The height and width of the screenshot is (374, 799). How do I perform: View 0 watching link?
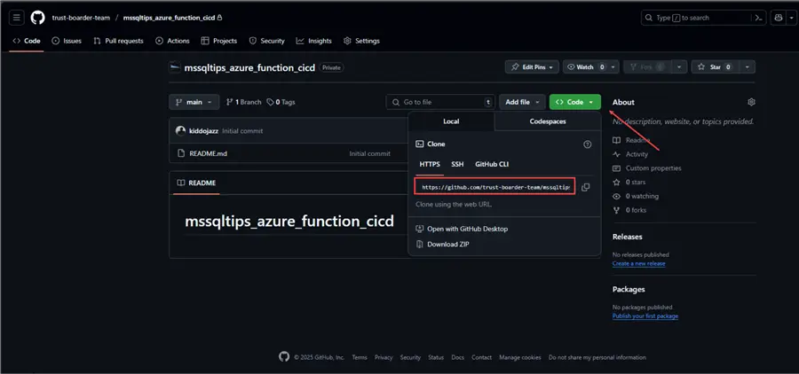coord(642,197)
